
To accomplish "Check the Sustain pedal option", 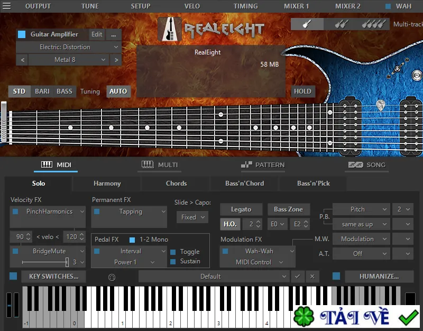I will click(x=173, y=261).
